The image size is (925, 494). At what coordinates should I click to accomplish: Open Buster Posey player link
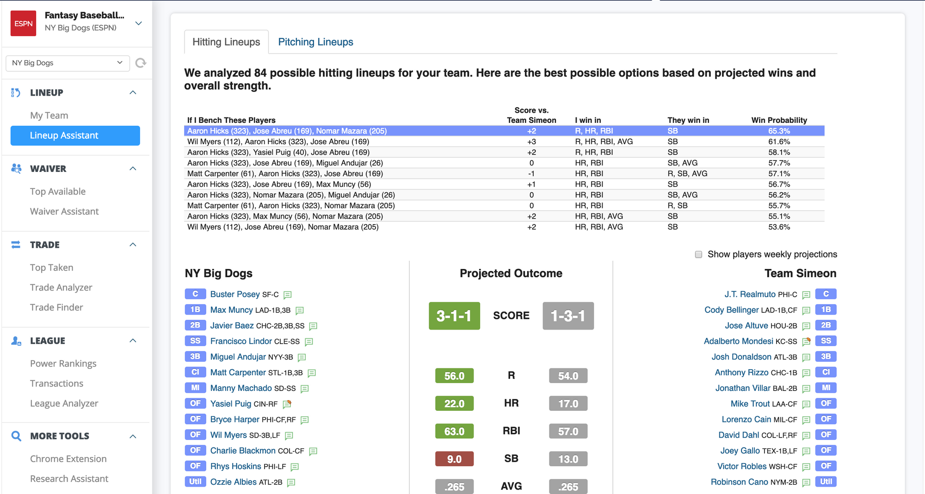[x=235, y=294]
